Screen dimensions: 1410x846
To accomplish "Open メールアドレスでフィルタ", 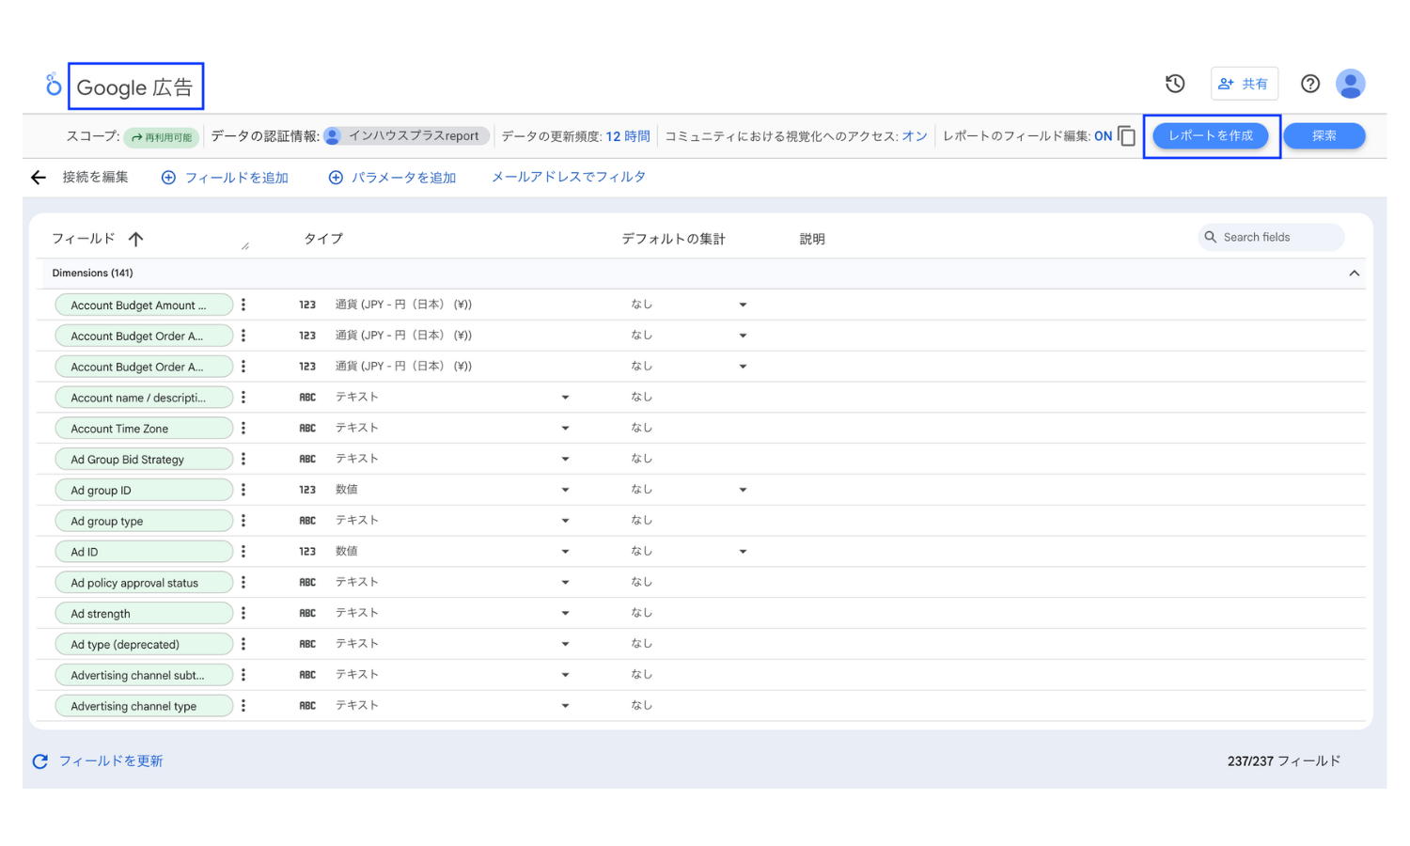I will tap(568, 177).
